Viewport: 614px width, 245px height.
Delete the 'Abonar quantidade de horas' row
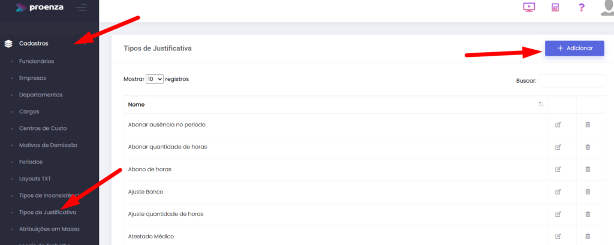(588, 147)
